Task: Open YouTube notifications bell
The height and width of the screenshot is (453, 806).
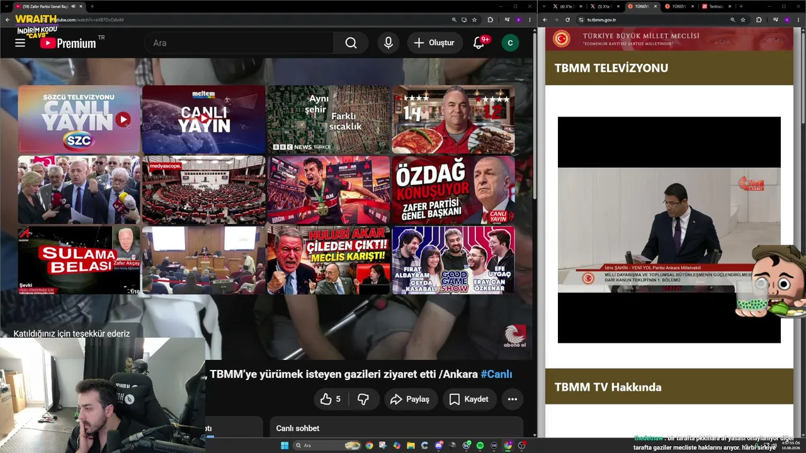Action: 479,43
